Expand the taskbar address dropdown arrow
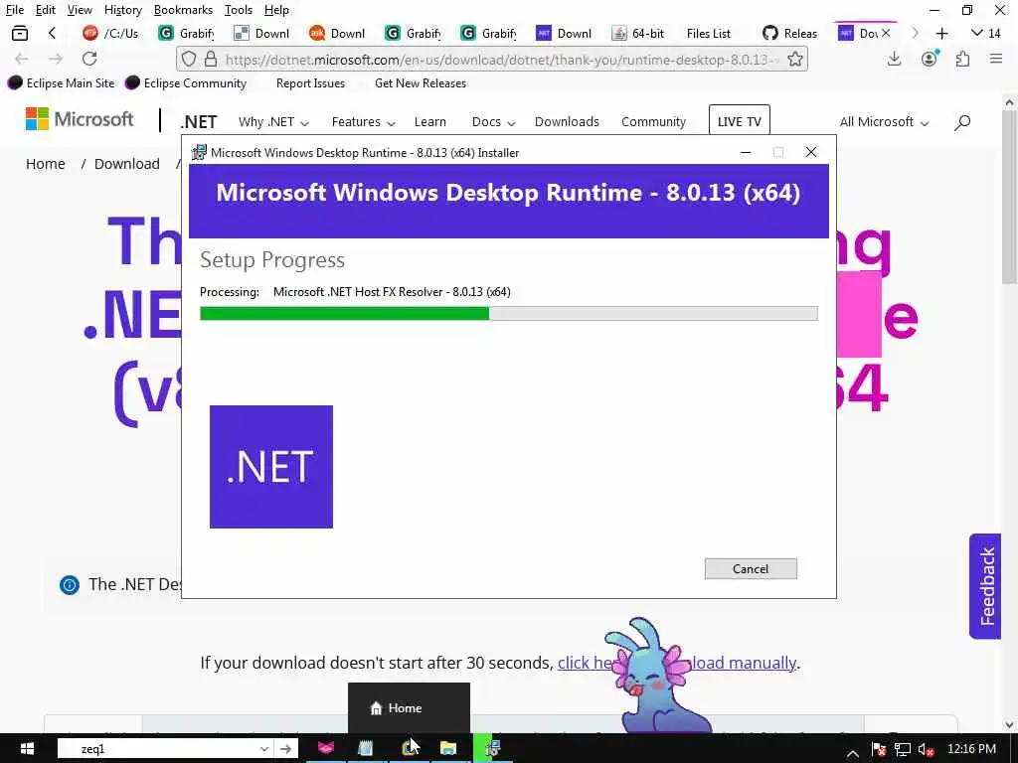Image resolution: width=1018 pixels, height=763 pixels. coord(263,749)
